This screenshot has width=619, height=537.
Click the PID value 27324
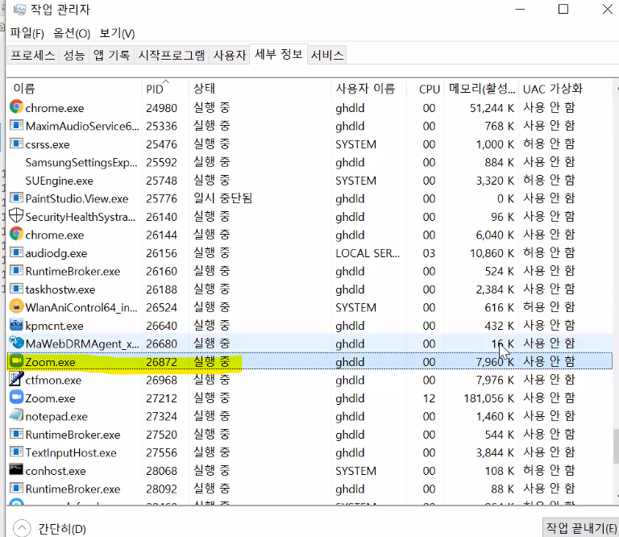pos(161,416)
